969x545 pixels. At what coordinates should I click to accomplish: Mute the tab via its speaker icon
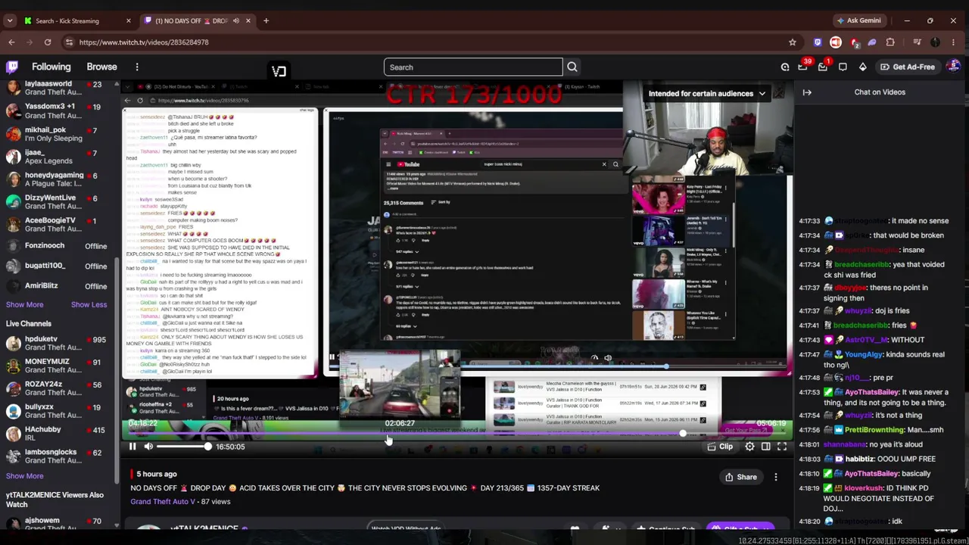(x=236, y=20)
